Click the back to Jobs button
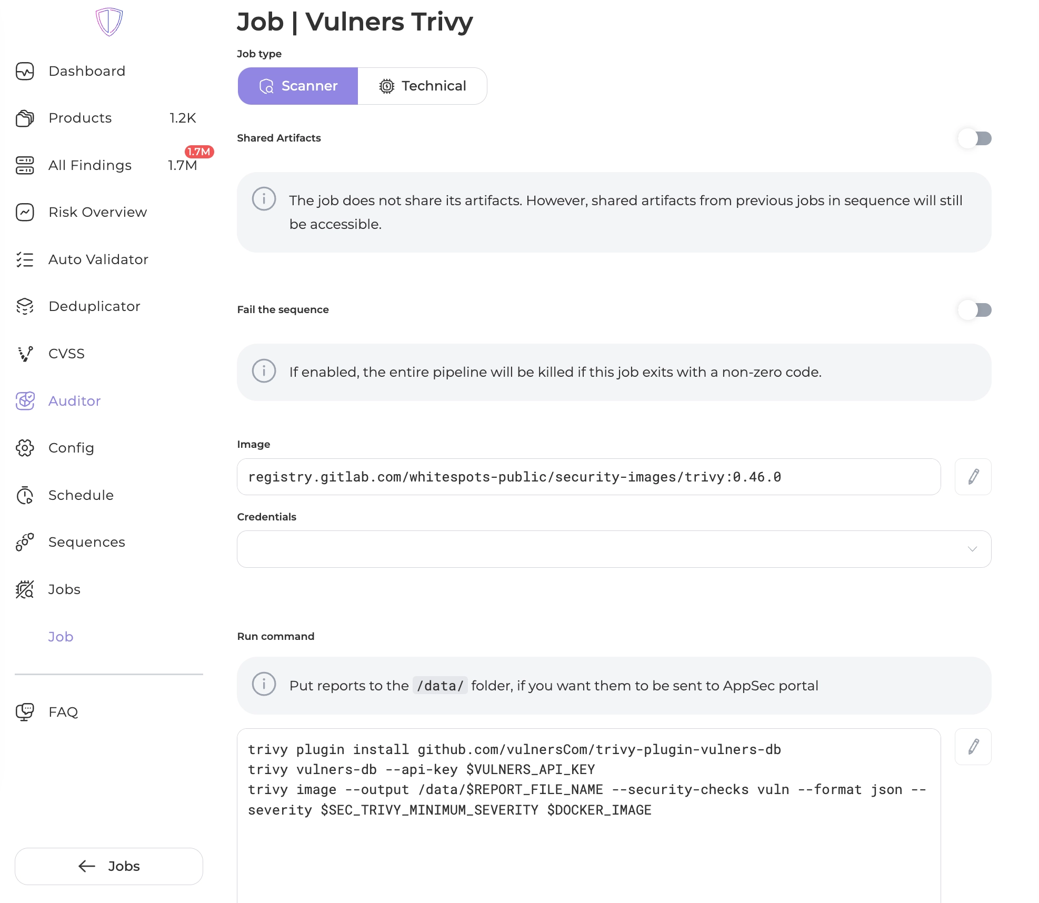This screenshot has width=1039, height=903. point(109,866)
